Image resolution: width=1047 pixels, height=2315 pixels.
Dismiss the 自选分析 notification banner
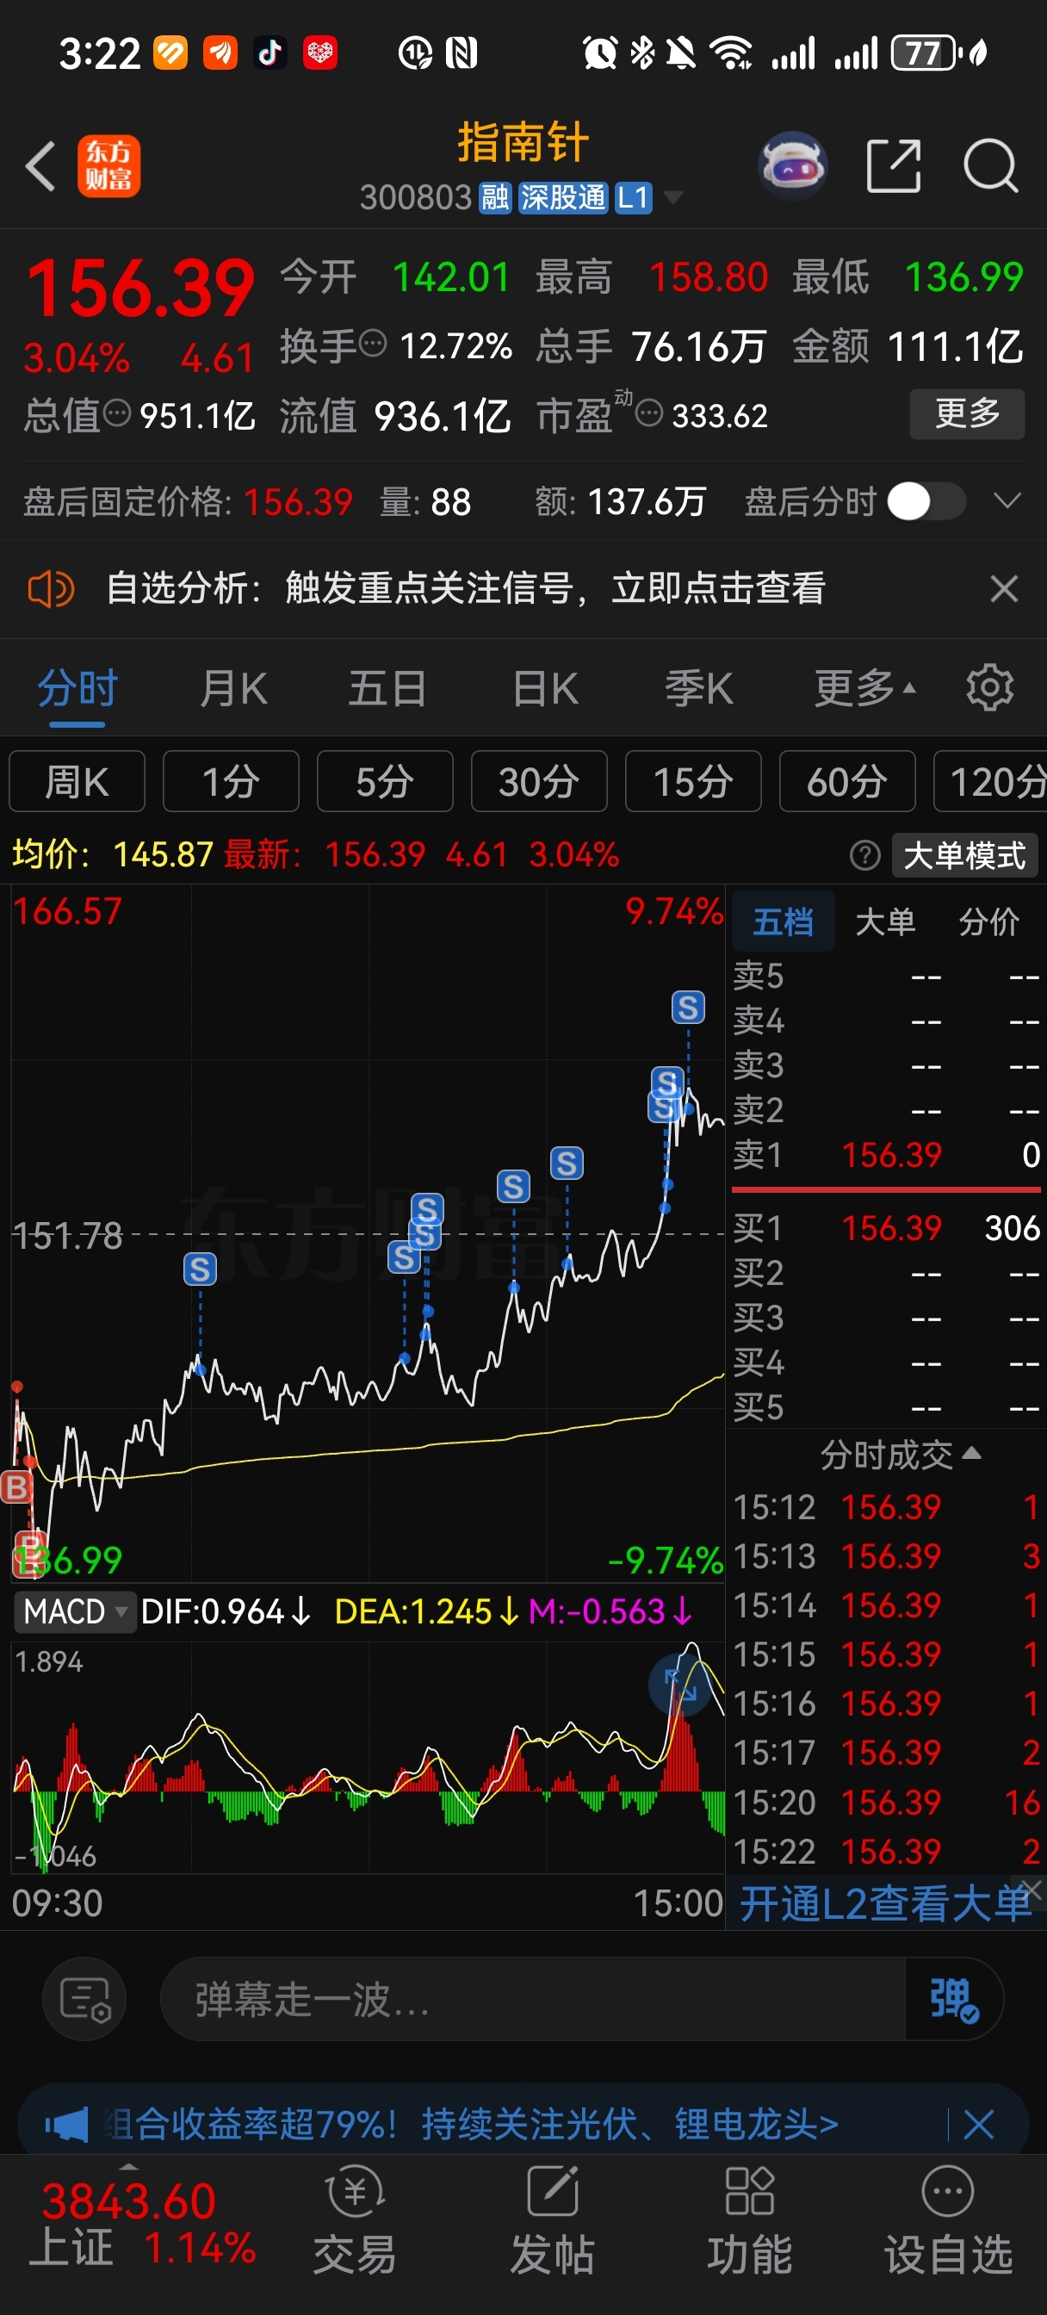click(x=1004, y=590)
